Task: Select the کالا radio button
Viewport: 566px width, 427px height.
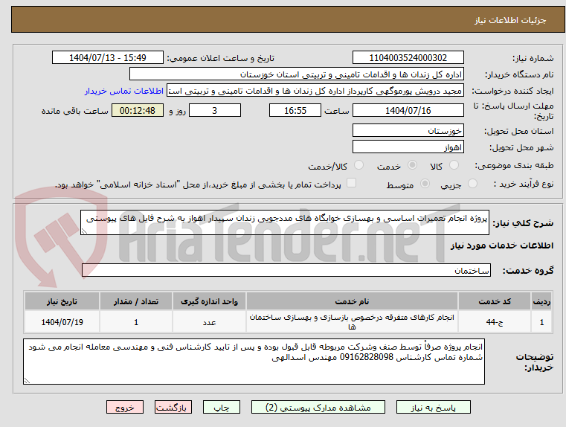Action: coord(454,165)
